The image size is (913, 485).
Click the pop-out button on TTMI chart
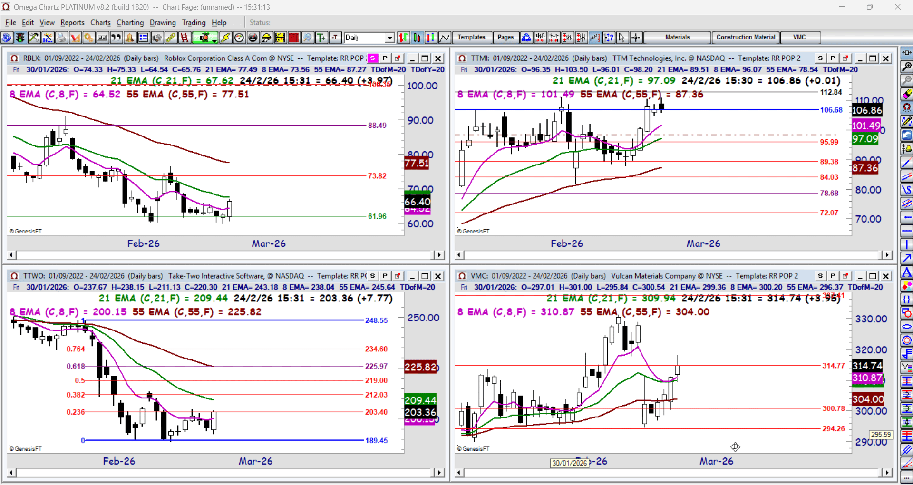845,58
